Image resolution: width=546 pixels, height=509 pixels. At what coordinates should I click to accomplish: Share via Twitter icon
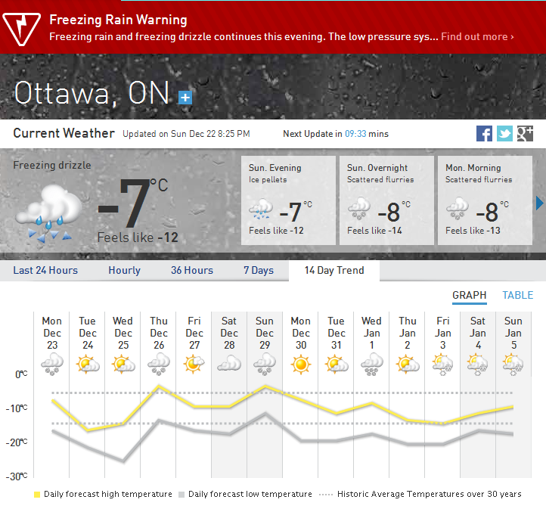tap(504, 134)
